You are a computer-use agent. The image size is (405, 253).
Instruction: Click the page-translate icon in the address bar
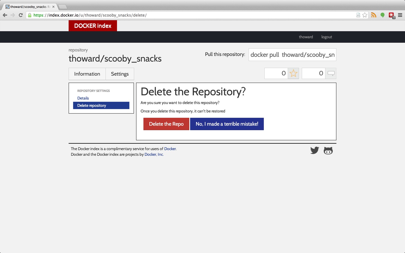pyautogui.click(x=358, y=15)
